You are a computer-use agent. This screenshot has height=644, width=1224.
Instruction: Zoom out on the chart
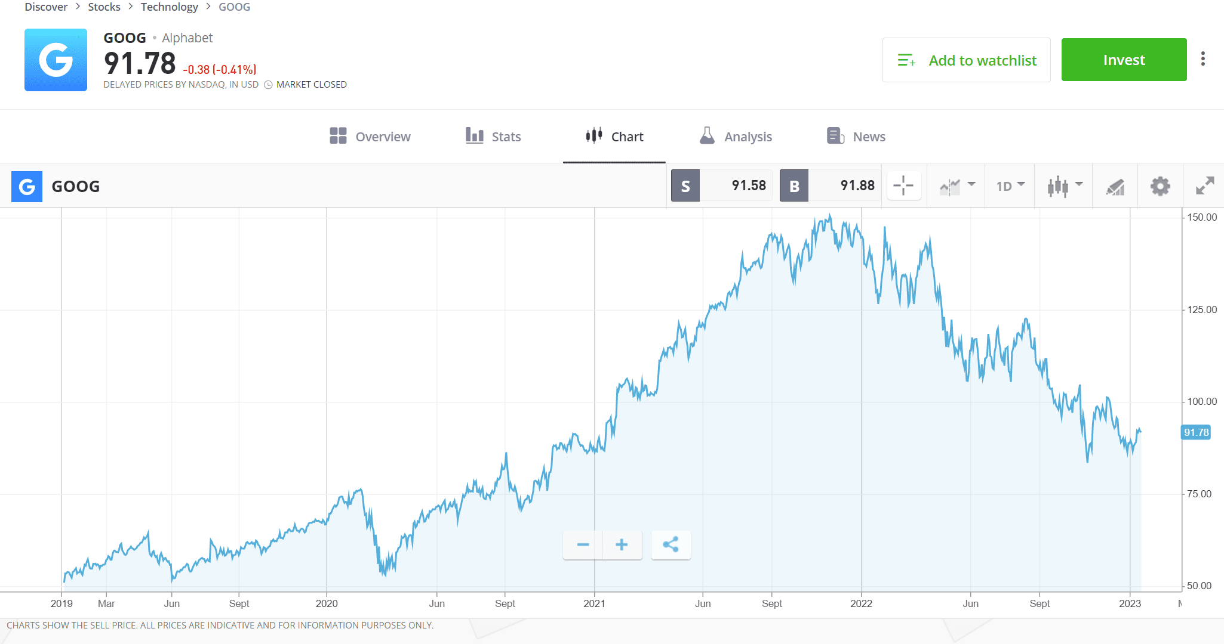[582, 544]
